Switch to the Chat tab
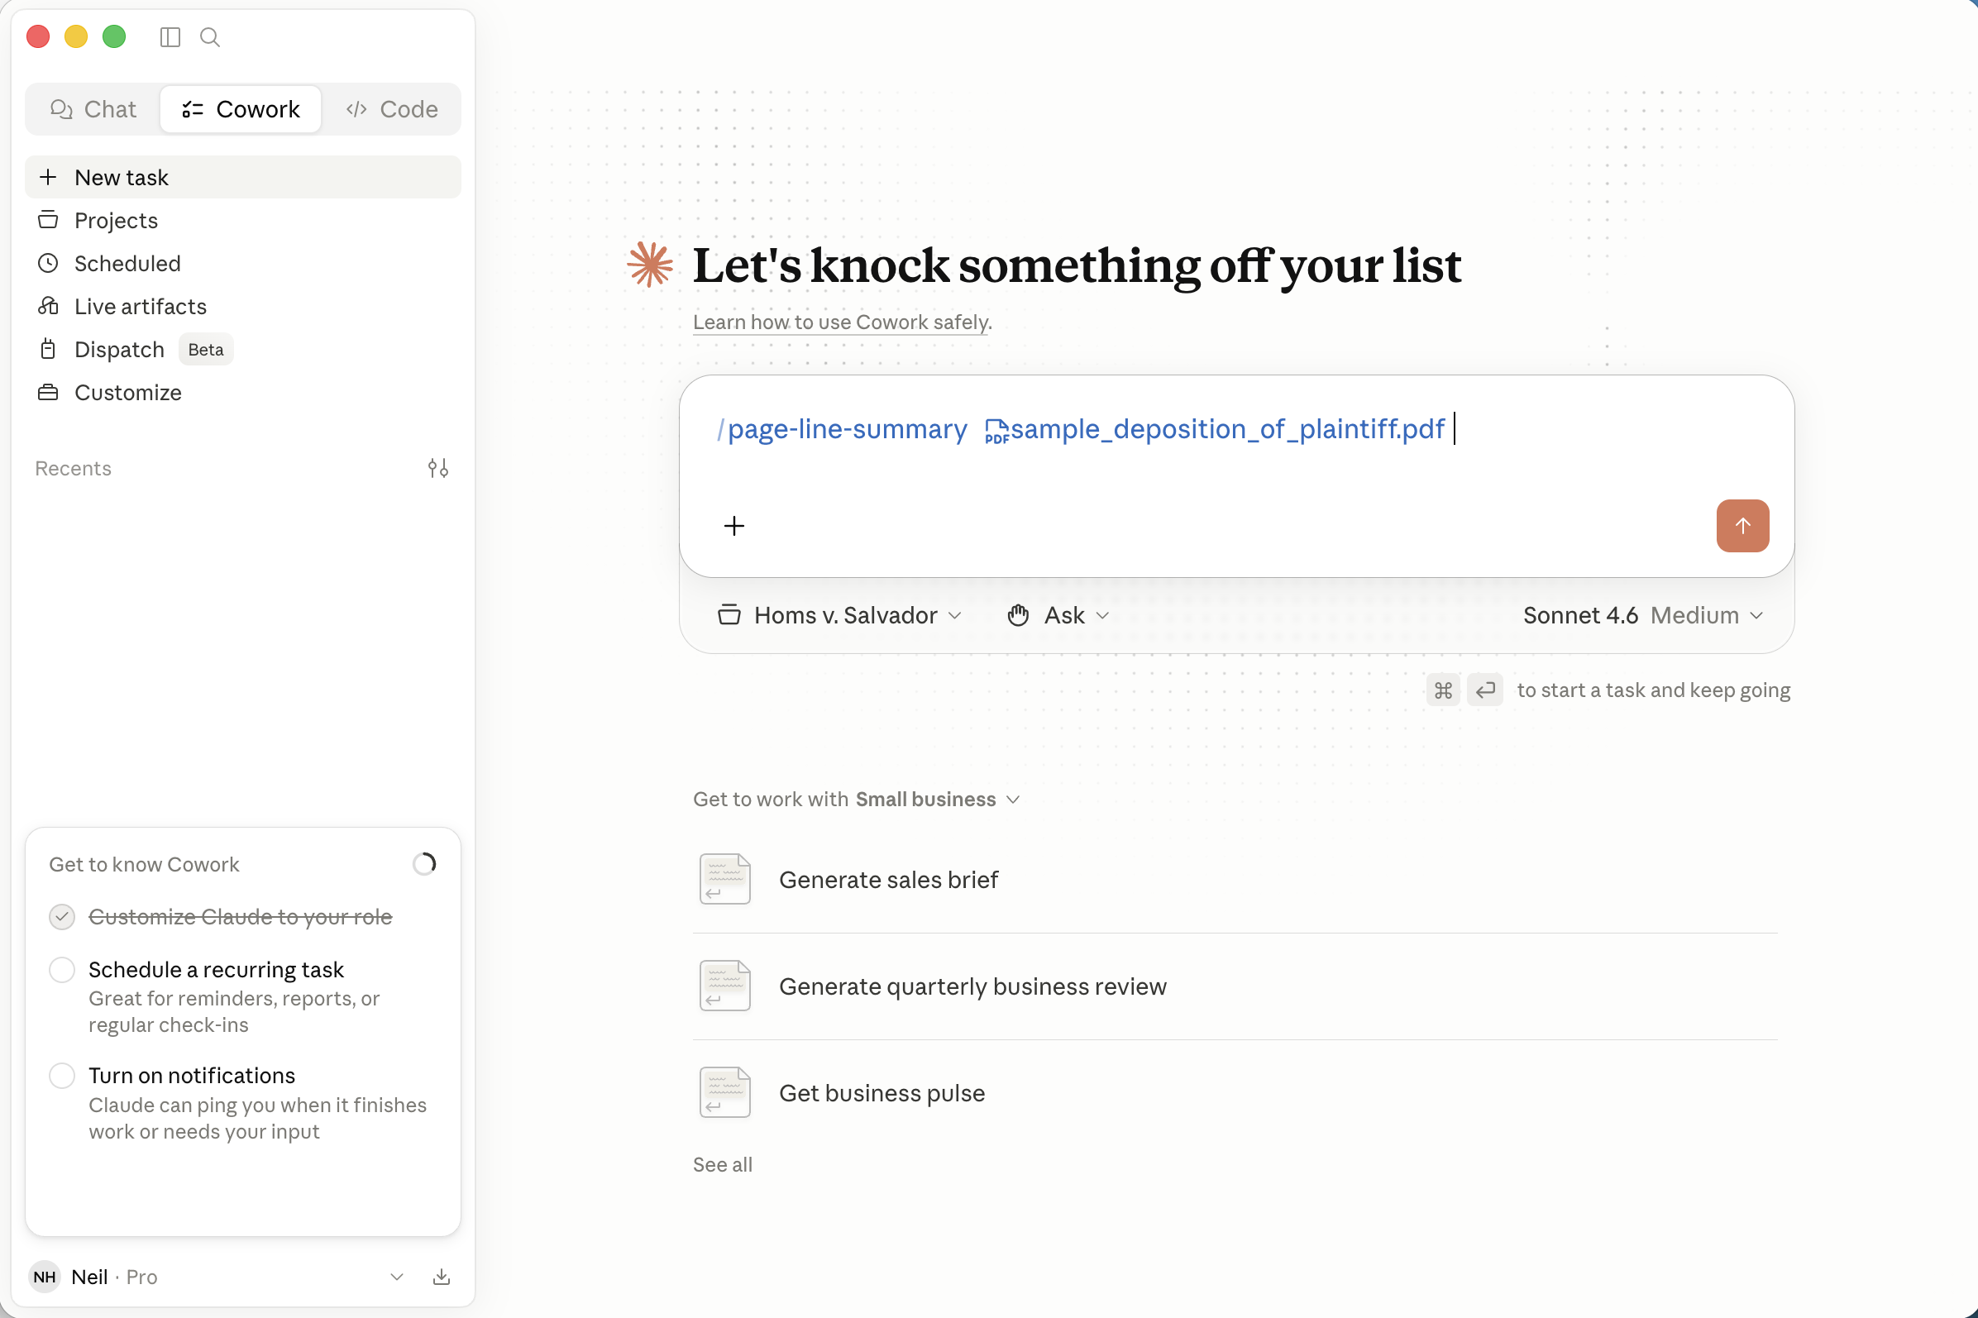1978x1318 pixels. pyautogui.click(x=93, y=109)
